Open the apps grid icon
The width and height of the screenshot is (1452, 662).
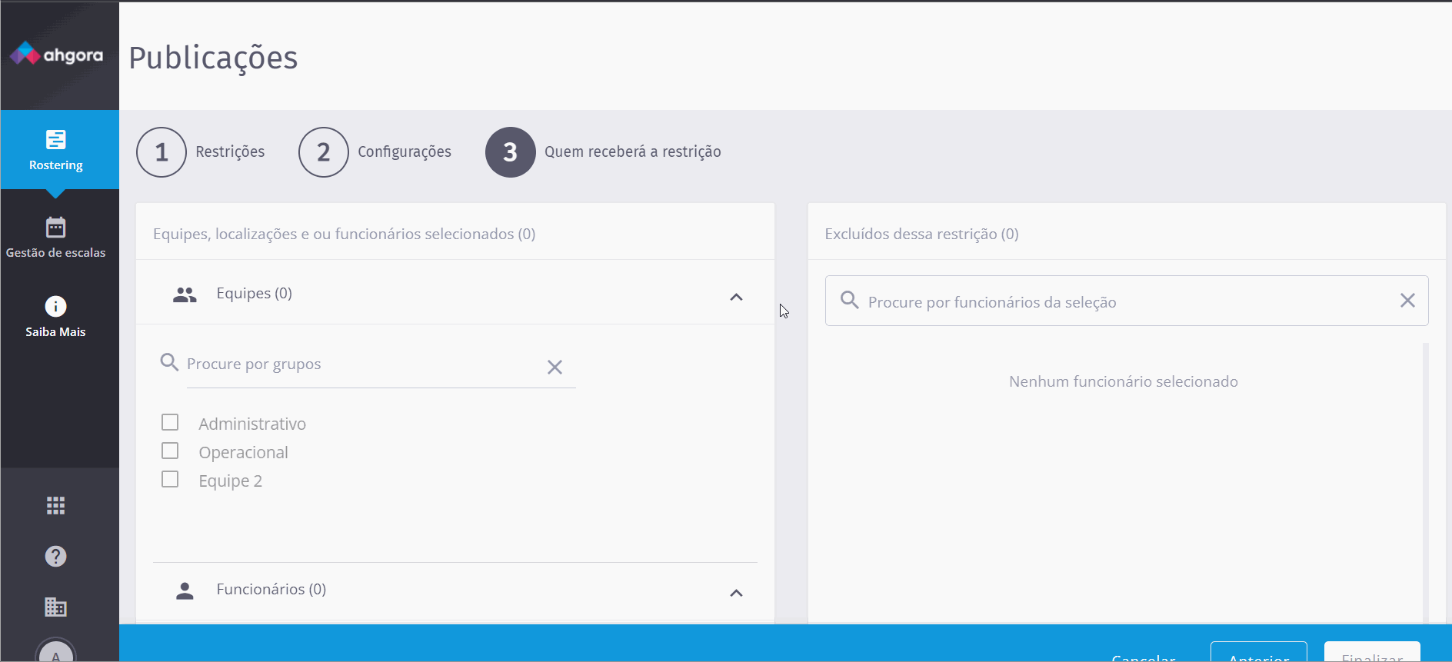pyautogui.click(x=55, y=505)
